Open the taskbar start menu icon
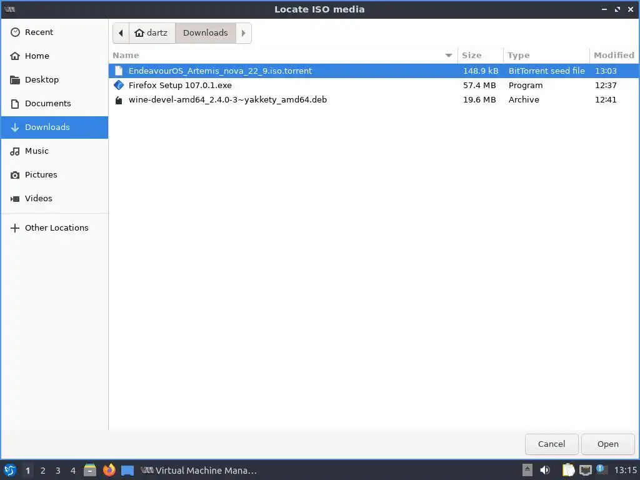 (10, 470)
